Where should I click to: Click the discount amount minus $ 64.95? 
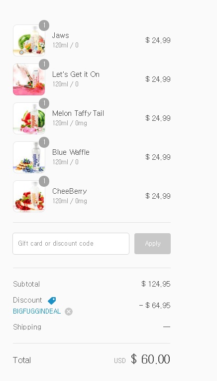(x=155, y=306)
